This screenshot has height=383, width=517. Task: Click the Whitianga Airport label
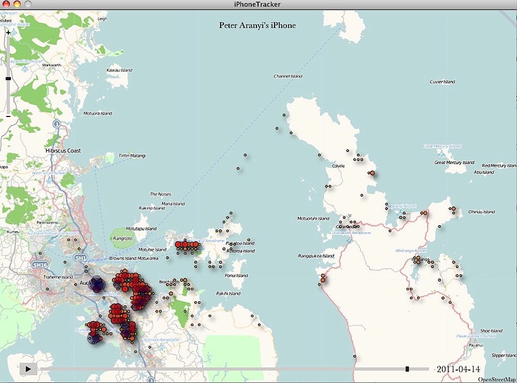pos(411,251)
